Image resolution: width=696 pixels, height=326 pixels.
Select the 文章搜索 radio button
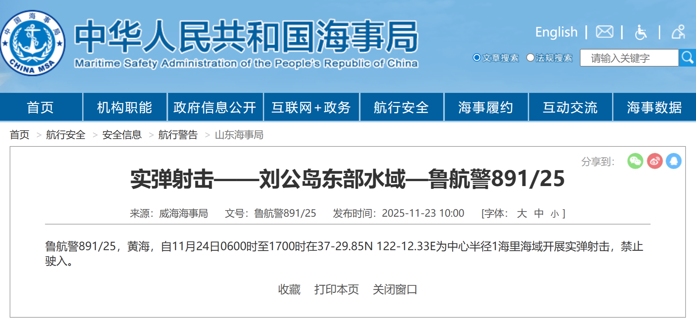pos(477,58)
